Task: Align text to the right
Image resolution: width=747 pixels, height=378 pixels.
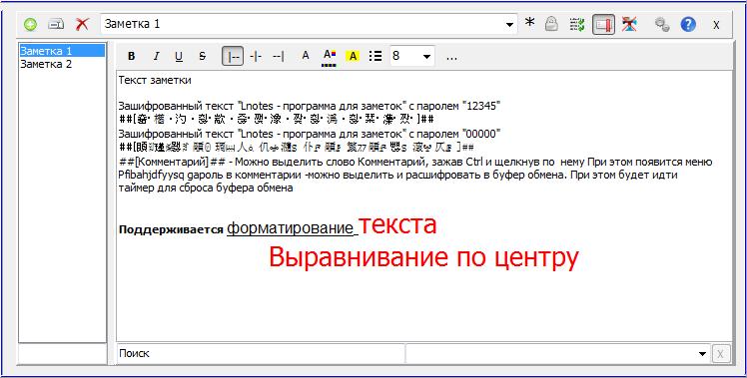Action: 279,56
